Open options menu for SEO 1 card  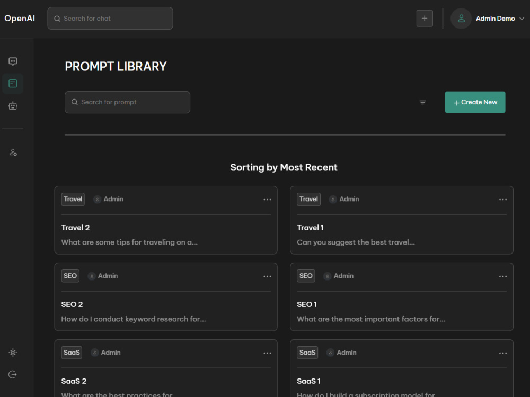coord(502,276)
